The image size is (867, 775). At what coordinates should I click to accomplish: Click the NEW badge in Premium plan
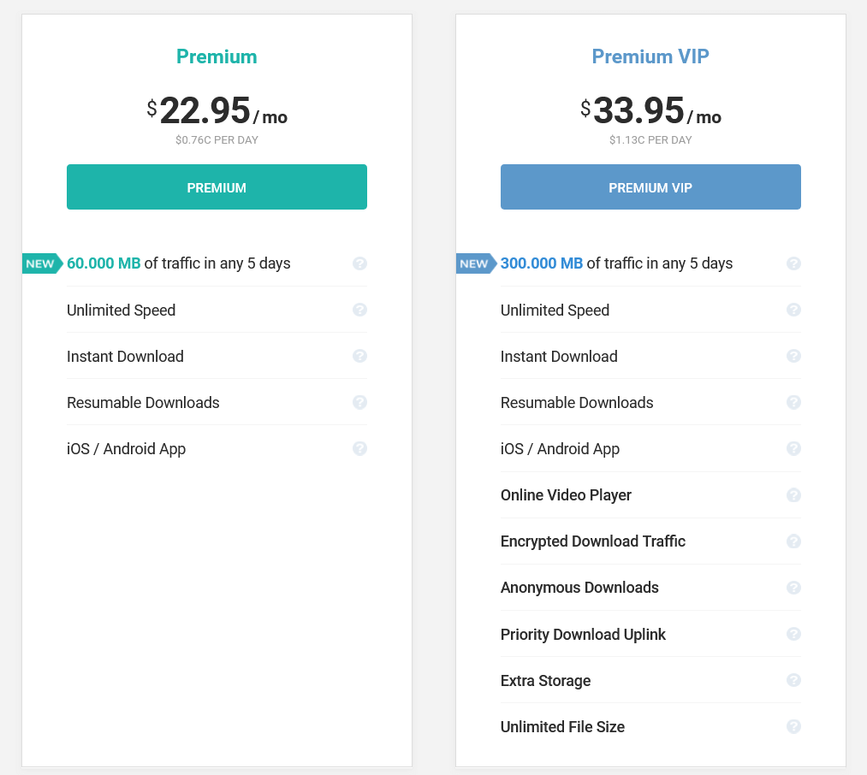coord(41,263)
